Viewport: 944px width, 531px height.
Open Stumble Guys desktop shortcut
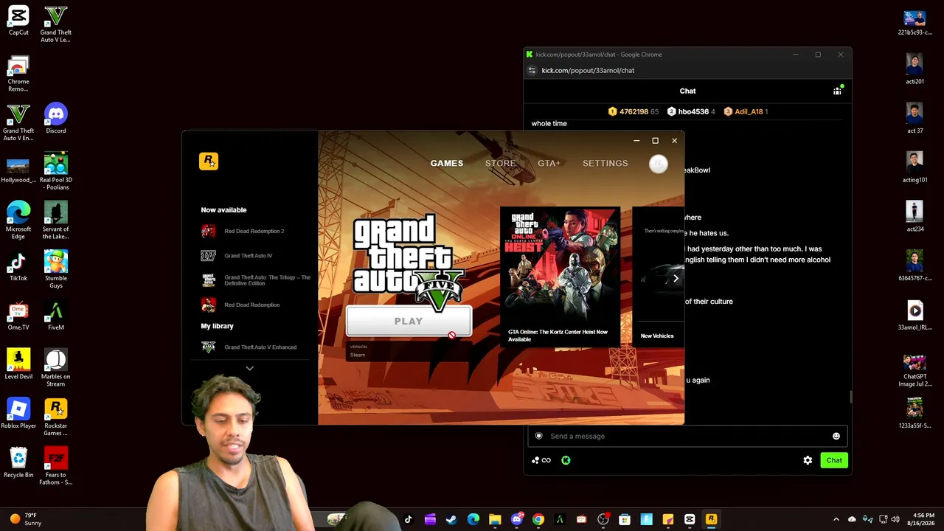56,270
